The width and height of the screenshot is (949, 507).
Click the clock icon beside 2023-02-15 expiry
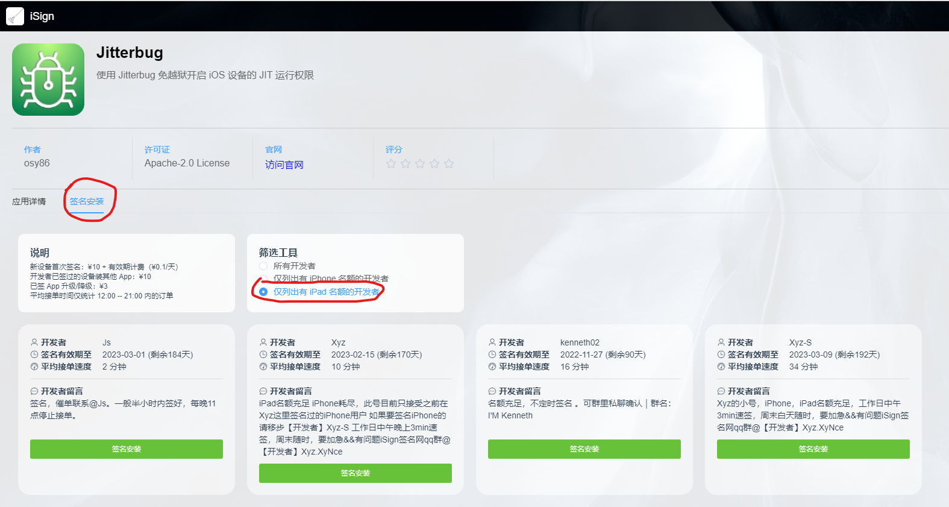point(263,354)
